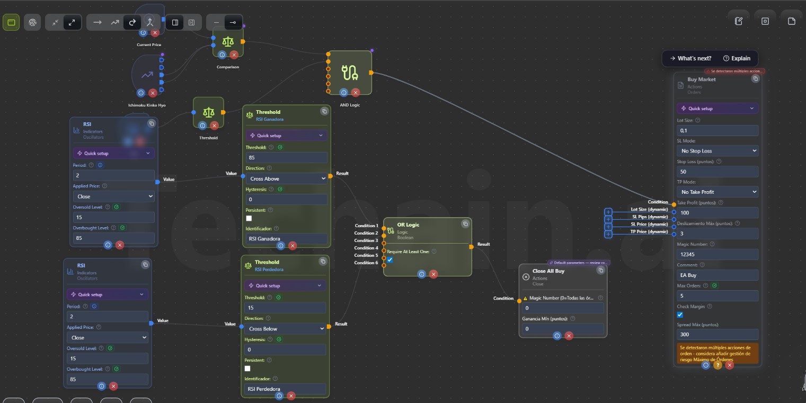Disable the Check Margin checkbox in Buy Market

tap(680, 315)
